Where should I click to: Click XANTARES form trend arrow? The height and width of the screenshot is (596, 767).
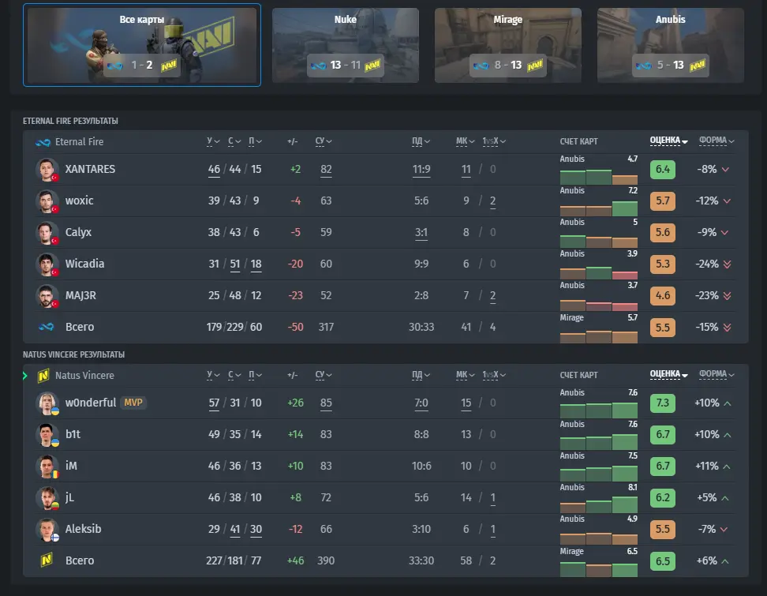point(725,169)
